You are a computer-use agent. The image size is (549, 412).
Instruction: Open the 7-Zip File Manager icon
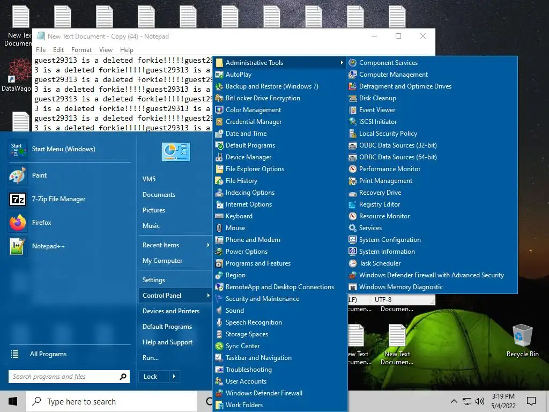(x=18, y=199)
